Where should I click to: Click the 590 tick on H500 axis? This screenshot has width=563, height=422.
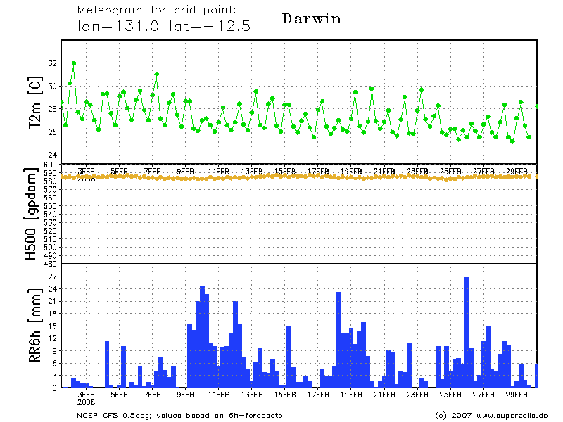point(49,173)
